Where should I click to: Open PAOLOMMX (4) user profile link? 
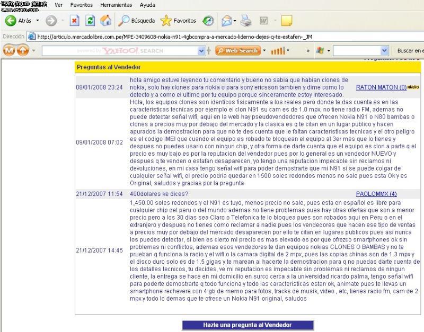(x=376, y=194)
